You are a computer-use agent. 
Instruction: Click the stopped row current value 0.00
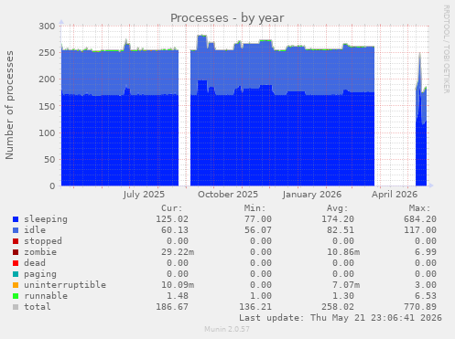[x=178, y=241]
